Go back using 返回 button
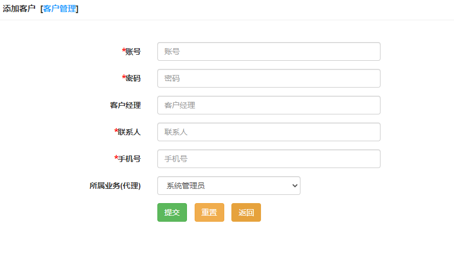This screenshot has height=277, width=454. (x=246, y=212)
